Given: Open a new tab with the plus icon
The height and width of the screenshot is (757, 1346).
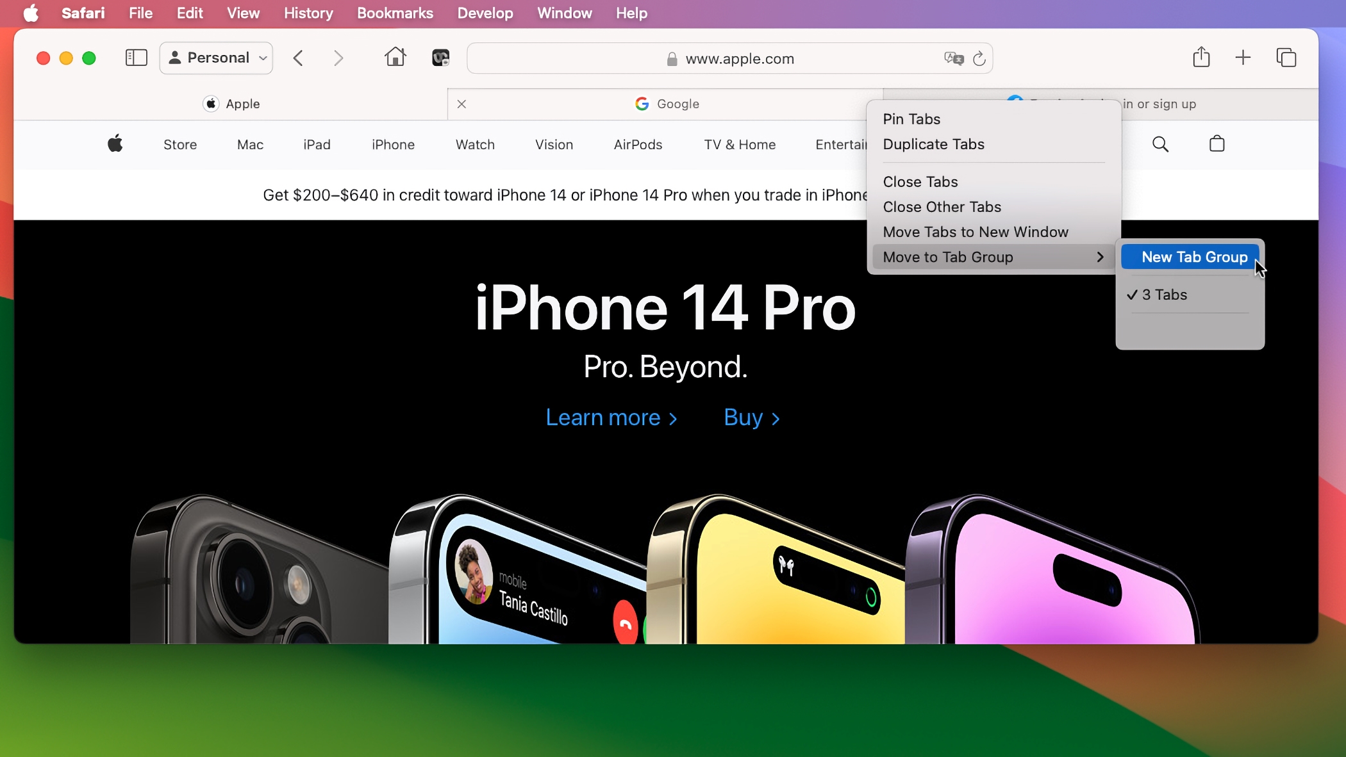Looking at the screenshot, I should [1243, 57].
